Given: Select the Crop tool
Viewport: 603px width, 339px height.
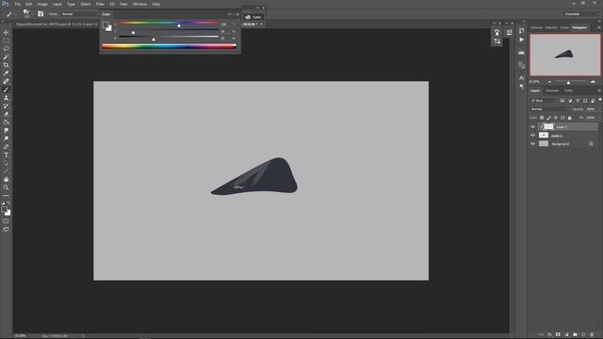Looking at the screenshot, I should click(6, 65).
